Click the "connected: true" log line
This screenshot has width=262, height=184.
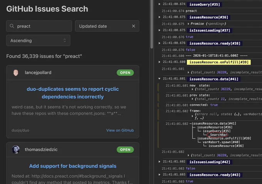(203, 105)
